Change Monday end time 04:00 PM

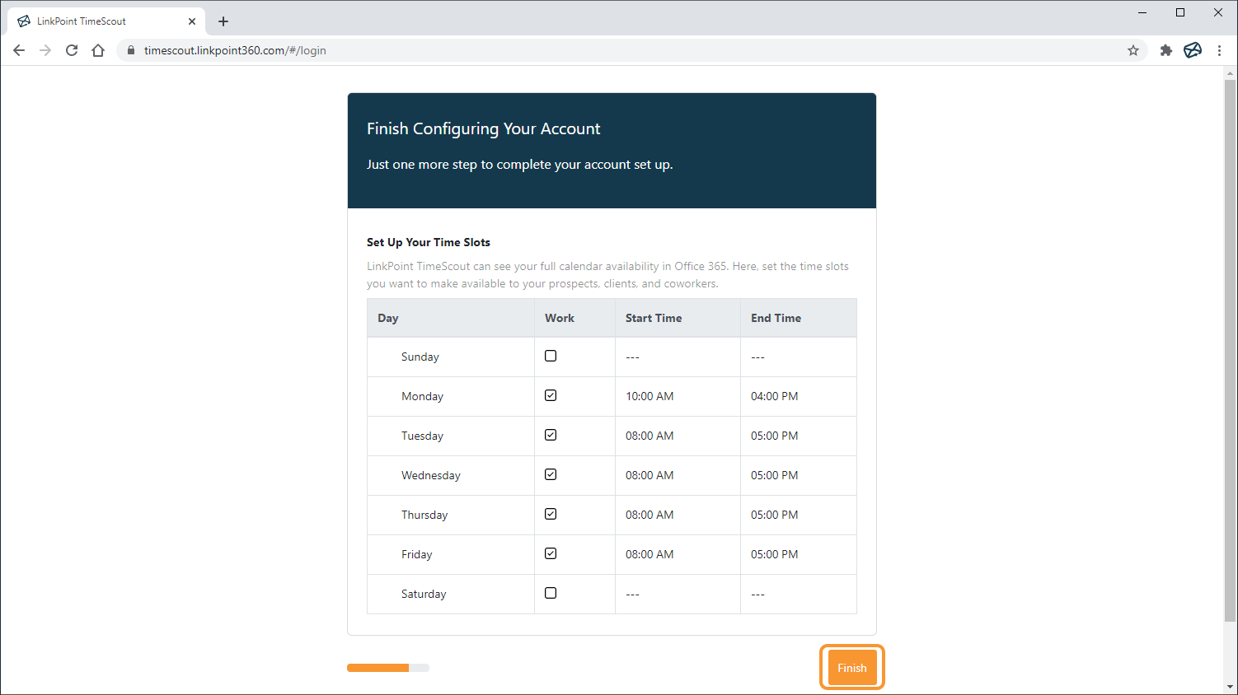click(774, 396)
